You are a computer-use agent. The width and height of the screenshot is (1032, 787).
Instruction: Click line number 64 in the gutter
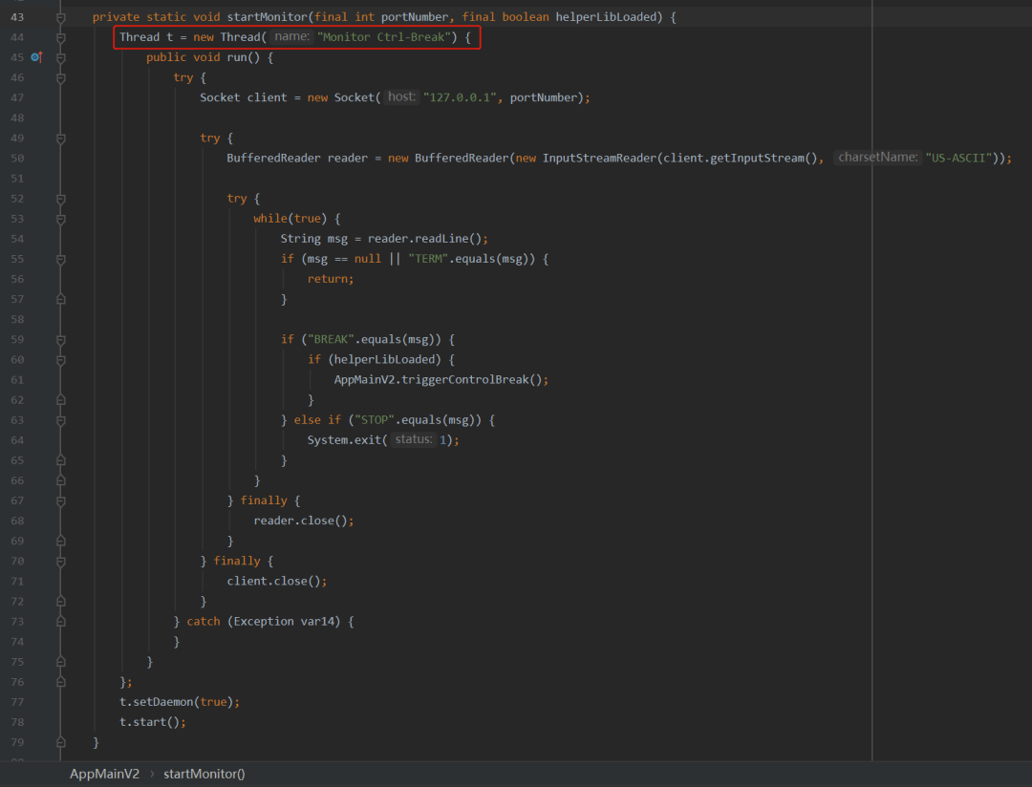17,440
